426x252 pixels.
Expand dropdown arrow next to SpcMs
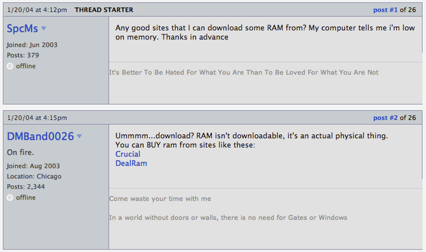pyautogui.click(x=43, y=28)
